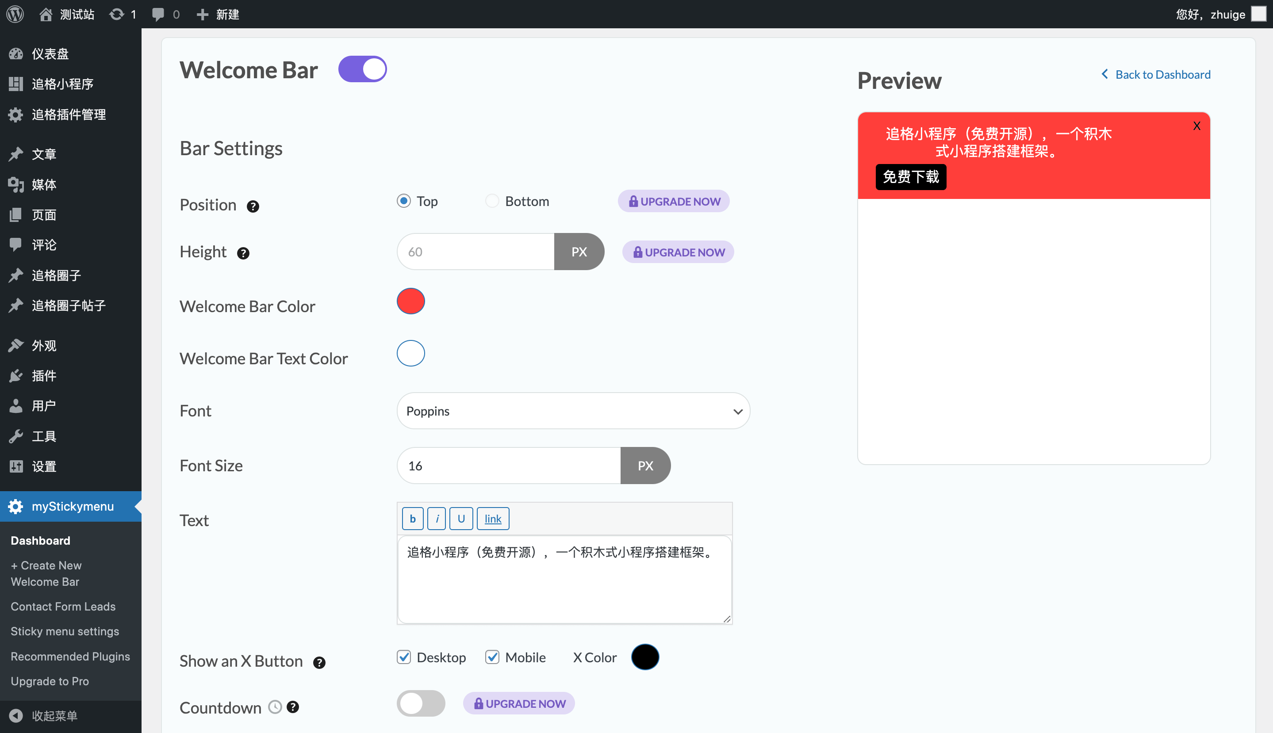The image size is (1273, 733).
Task: Click the 设置 settings icon
Action: pyautogui.click(x=16, y=466)
